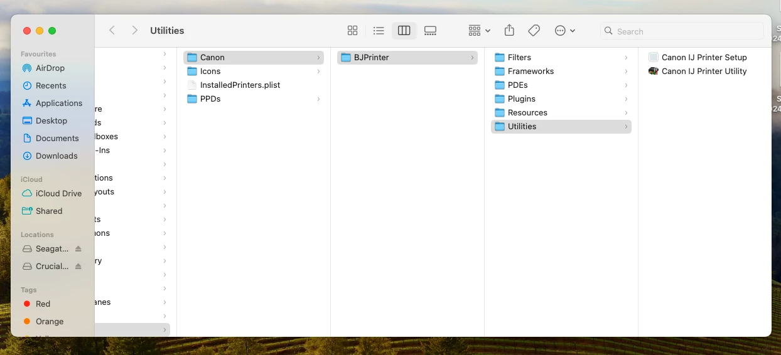The width and height of the screenshot is (781, 355).
Task: Eject the Seagate drive
Action: tap(78, 249)
